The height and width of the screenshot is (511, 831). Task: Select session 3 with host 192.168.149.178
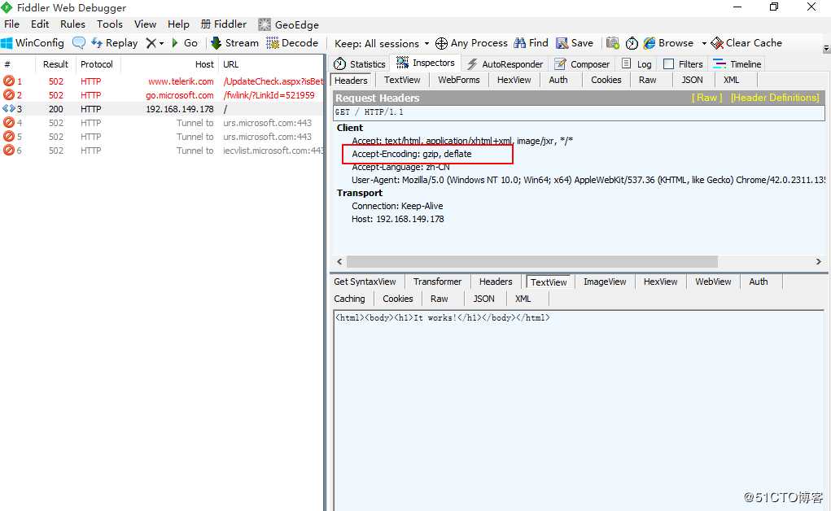[162, 109]
